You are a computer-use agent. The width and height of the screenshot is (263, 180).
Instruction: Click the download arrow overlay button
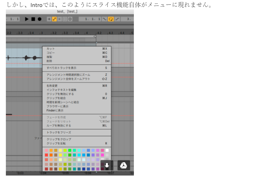[107, 165]
